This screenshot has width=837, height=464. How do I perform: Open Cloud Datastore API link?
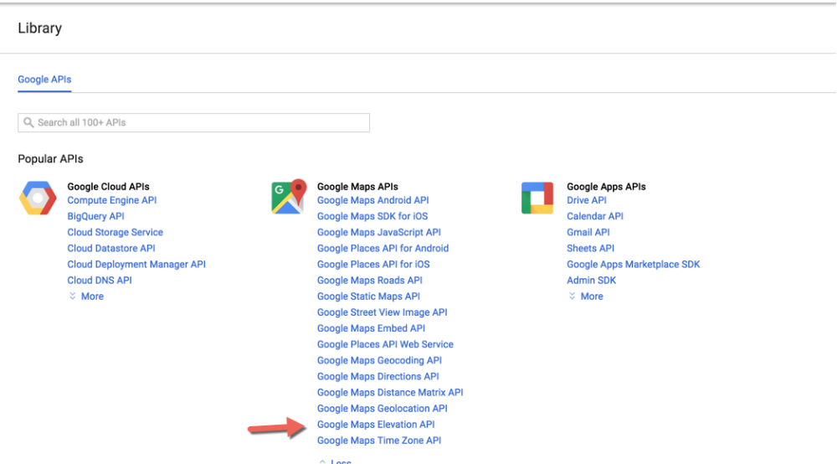click(111, 248)
